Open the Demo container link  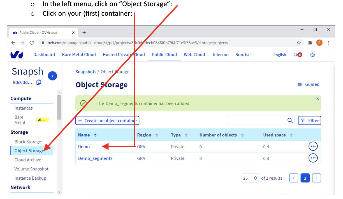point(84,147)
